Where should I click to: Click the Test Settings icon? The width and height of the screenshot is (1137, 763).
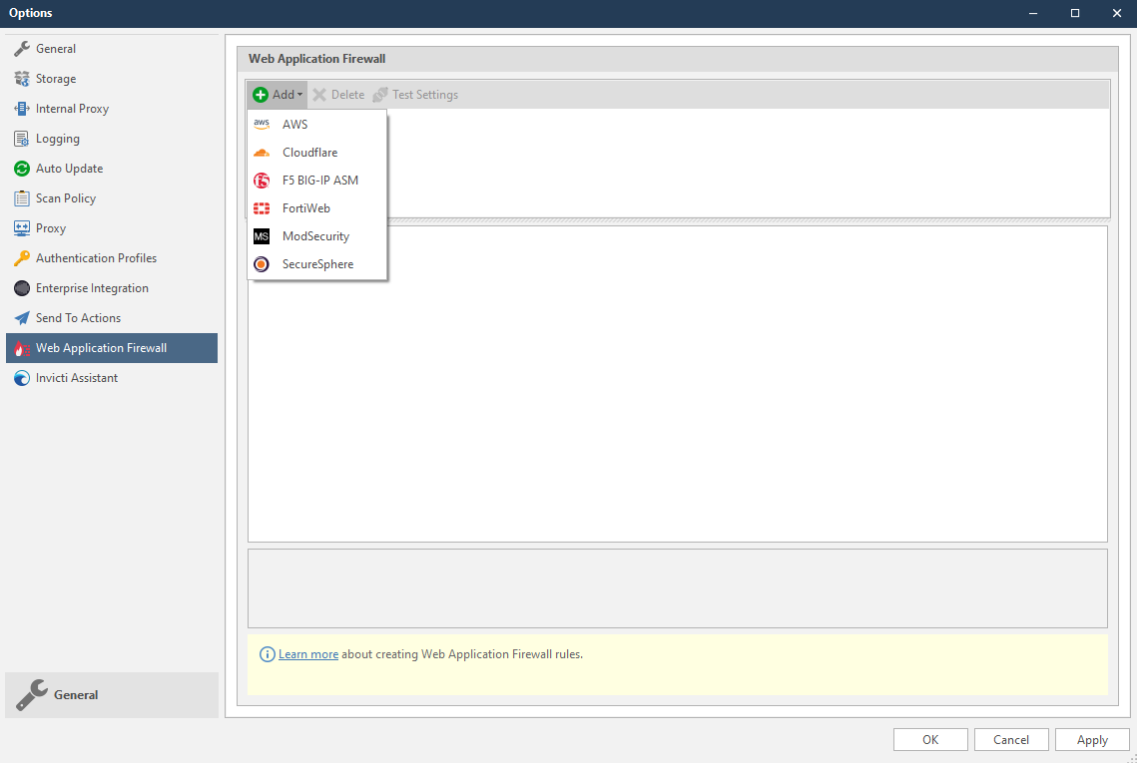click(x=378, y=94)
